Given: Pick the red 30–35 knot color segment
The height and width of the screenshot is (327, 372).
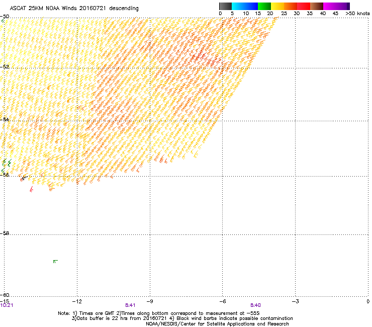Looking at the screenshot, I should click(304, 6).
